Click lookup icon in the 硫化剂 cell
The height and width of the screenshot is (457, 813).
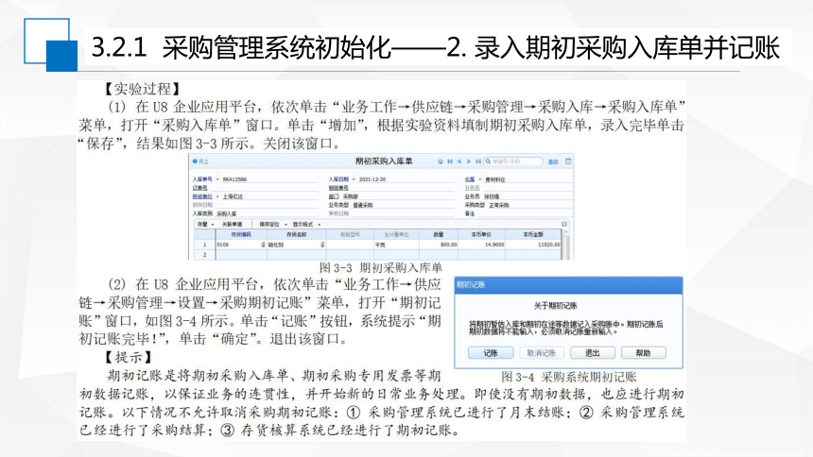(x=322, y=244)
